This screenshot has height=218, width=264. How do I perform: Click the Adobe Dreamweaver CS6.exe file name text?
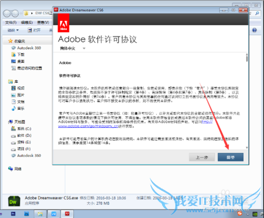51,198
